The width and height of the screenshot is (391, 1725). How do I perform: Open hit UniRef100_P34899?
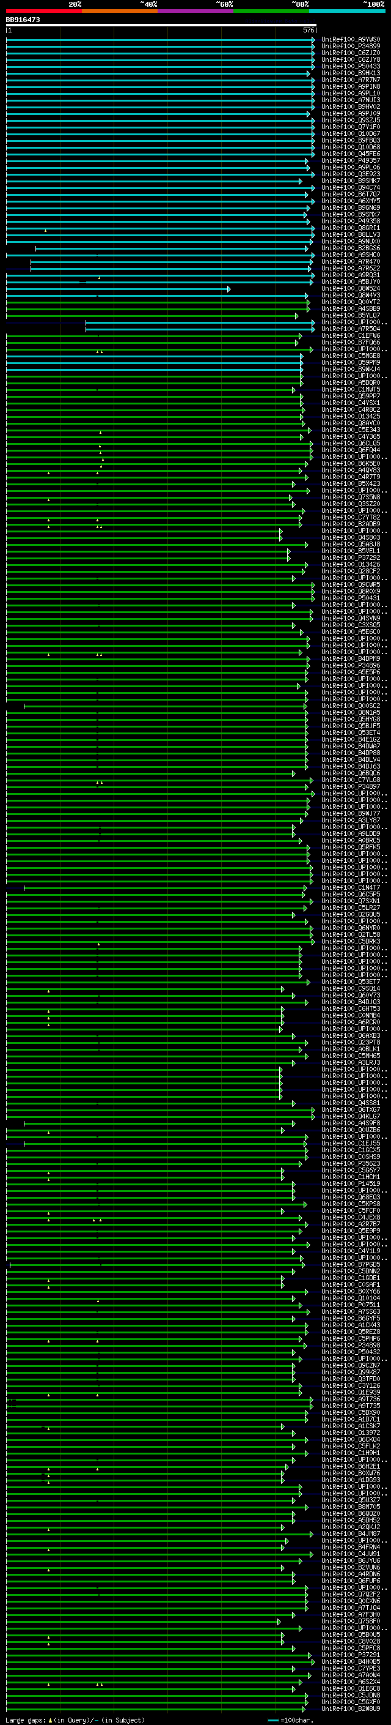350,47
